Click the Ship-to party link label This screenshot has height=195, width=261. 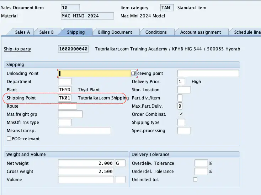(x=17, y=49)
